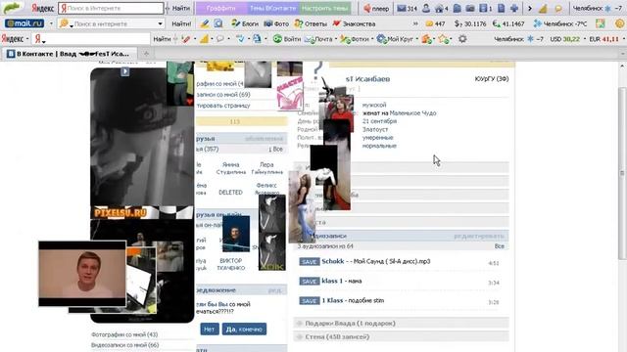Open the Настроить темы tab
The height and width of the screenshot is (352, 627).
(325, 8)
